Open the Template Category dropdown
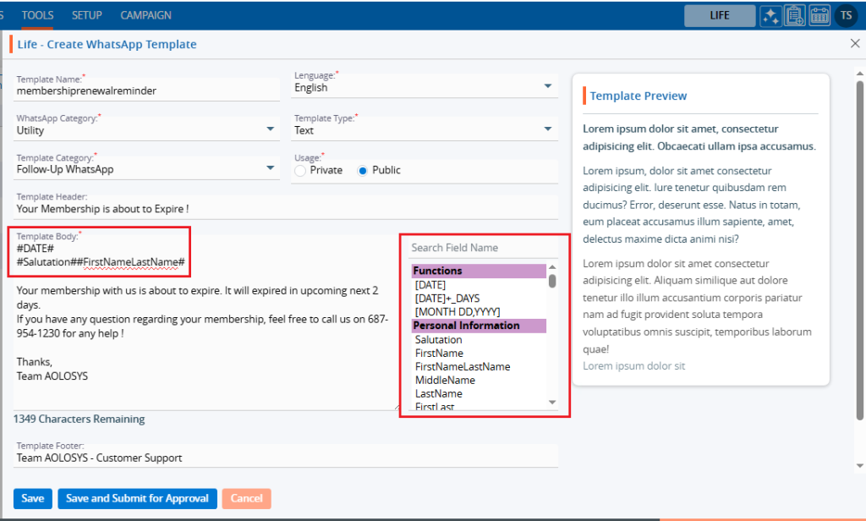The width and height of the screenshot is (866, 521). [x=271, y=168]
